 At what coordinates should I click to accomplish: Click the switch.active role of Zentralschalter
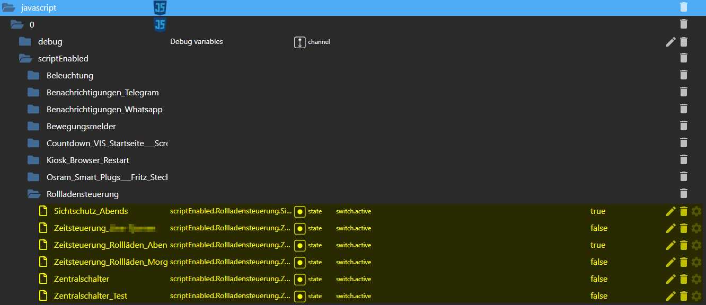(x=354, y=279)
